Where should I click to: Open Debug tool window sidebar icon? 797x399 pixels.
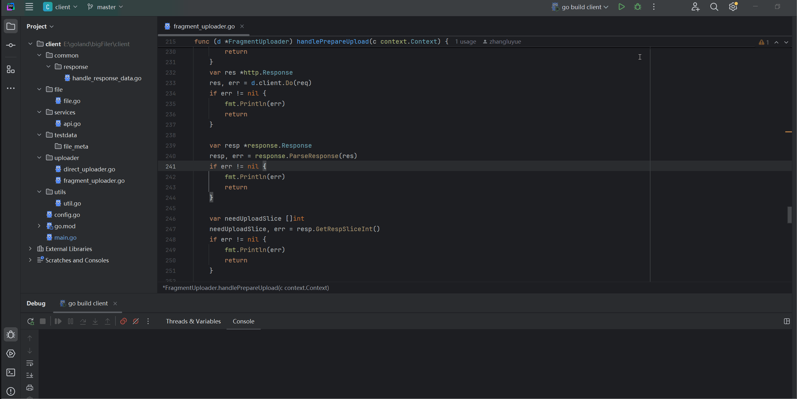11,335
